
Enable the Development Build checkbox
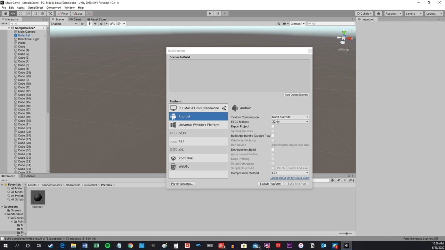click(x=273, y=149)
